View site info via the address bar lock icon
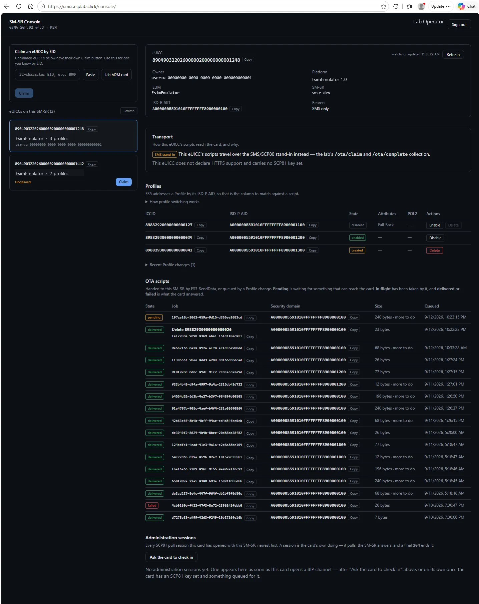This screenshot has height=604, width=479. pos(43,6)
